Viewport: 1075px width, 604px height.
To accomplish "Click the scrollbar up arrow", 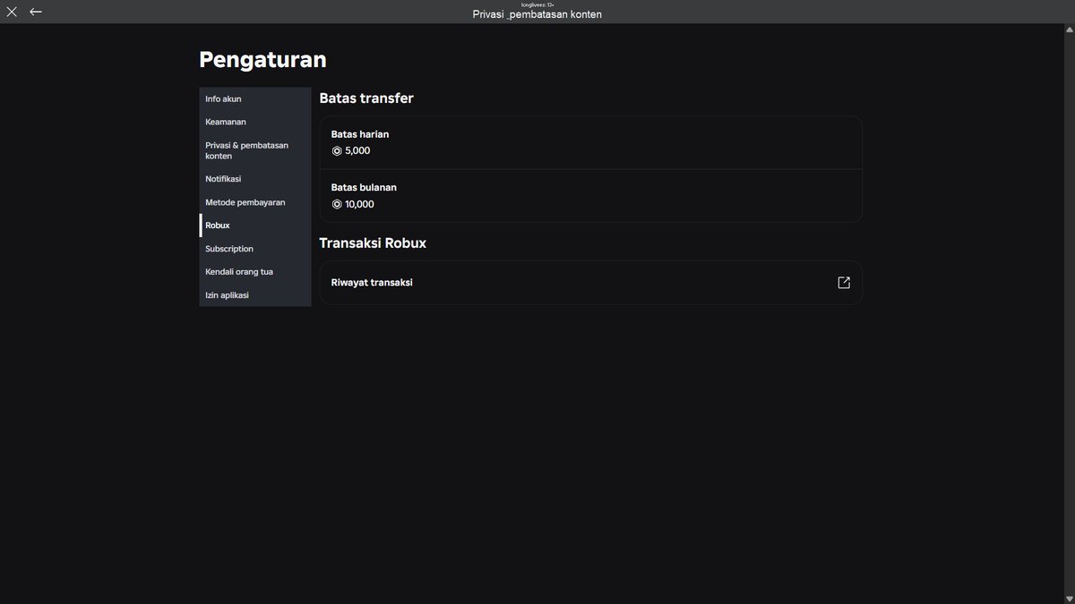I will tap(1069, 30).
